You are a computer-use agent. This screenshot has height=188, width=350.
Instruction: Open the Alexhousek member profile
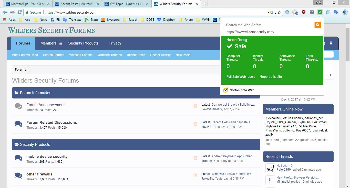(x=273, y=118)
